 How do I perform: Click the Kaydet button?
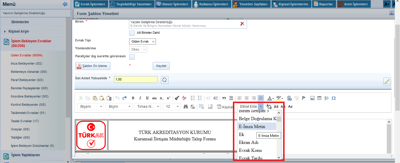pyautogui.click(x=161, y=66)
